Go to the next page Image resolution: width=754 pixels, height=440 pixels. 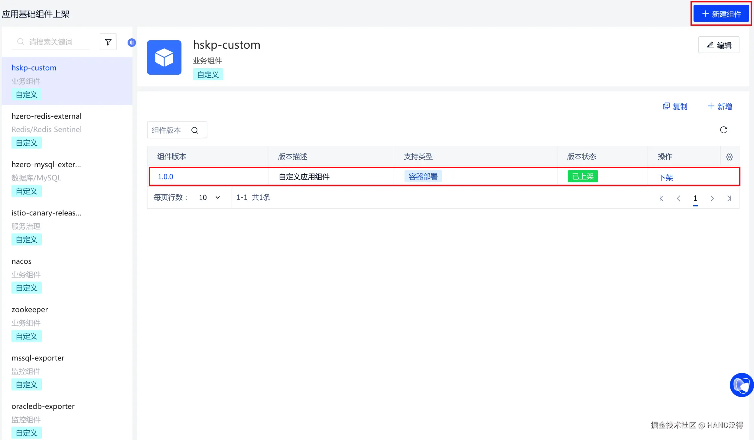tap(712, 198)
